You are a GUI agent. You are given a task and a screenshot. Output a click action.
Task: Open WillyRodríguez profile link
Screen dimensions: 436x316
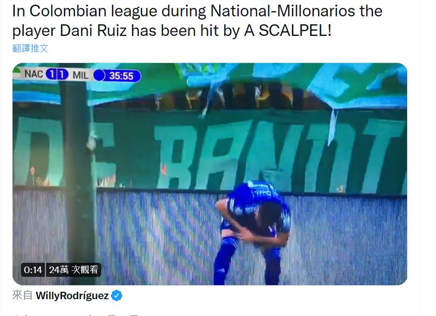[72, 295]
